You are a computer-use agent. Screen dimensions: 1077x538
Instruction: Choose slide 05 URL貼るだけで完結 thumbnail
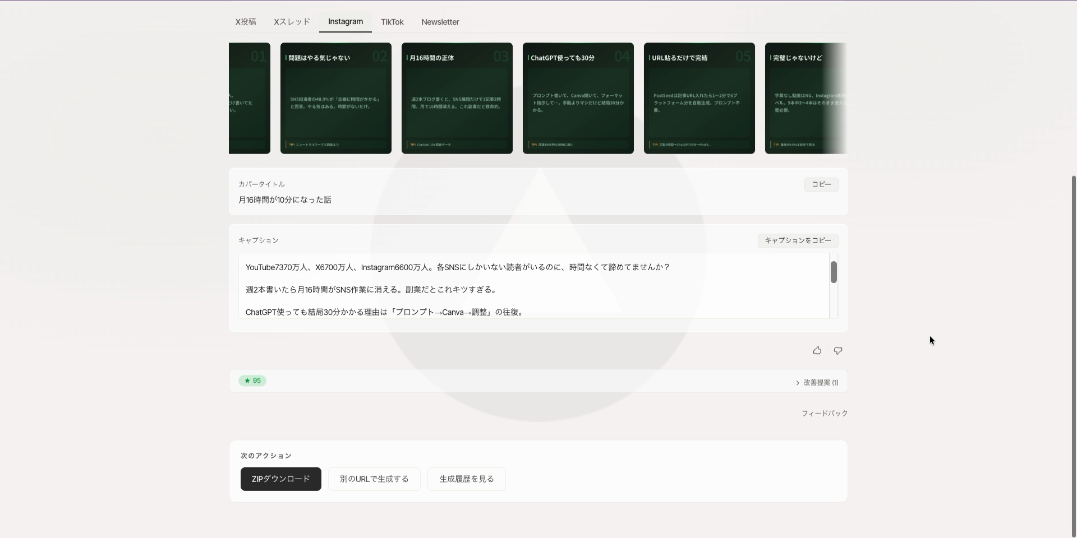click(x=699, y=98)
